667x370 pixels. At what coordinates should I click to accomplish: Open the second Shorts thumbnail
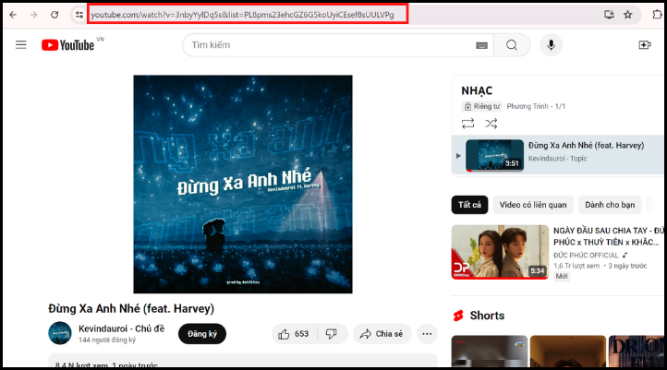[568, 352]
